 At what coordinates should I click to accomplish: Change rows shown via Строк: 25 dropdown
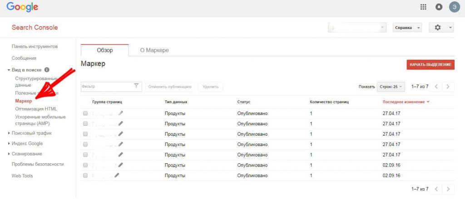391,87
